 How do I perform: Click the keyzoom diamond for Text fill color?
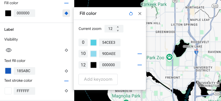66,71
